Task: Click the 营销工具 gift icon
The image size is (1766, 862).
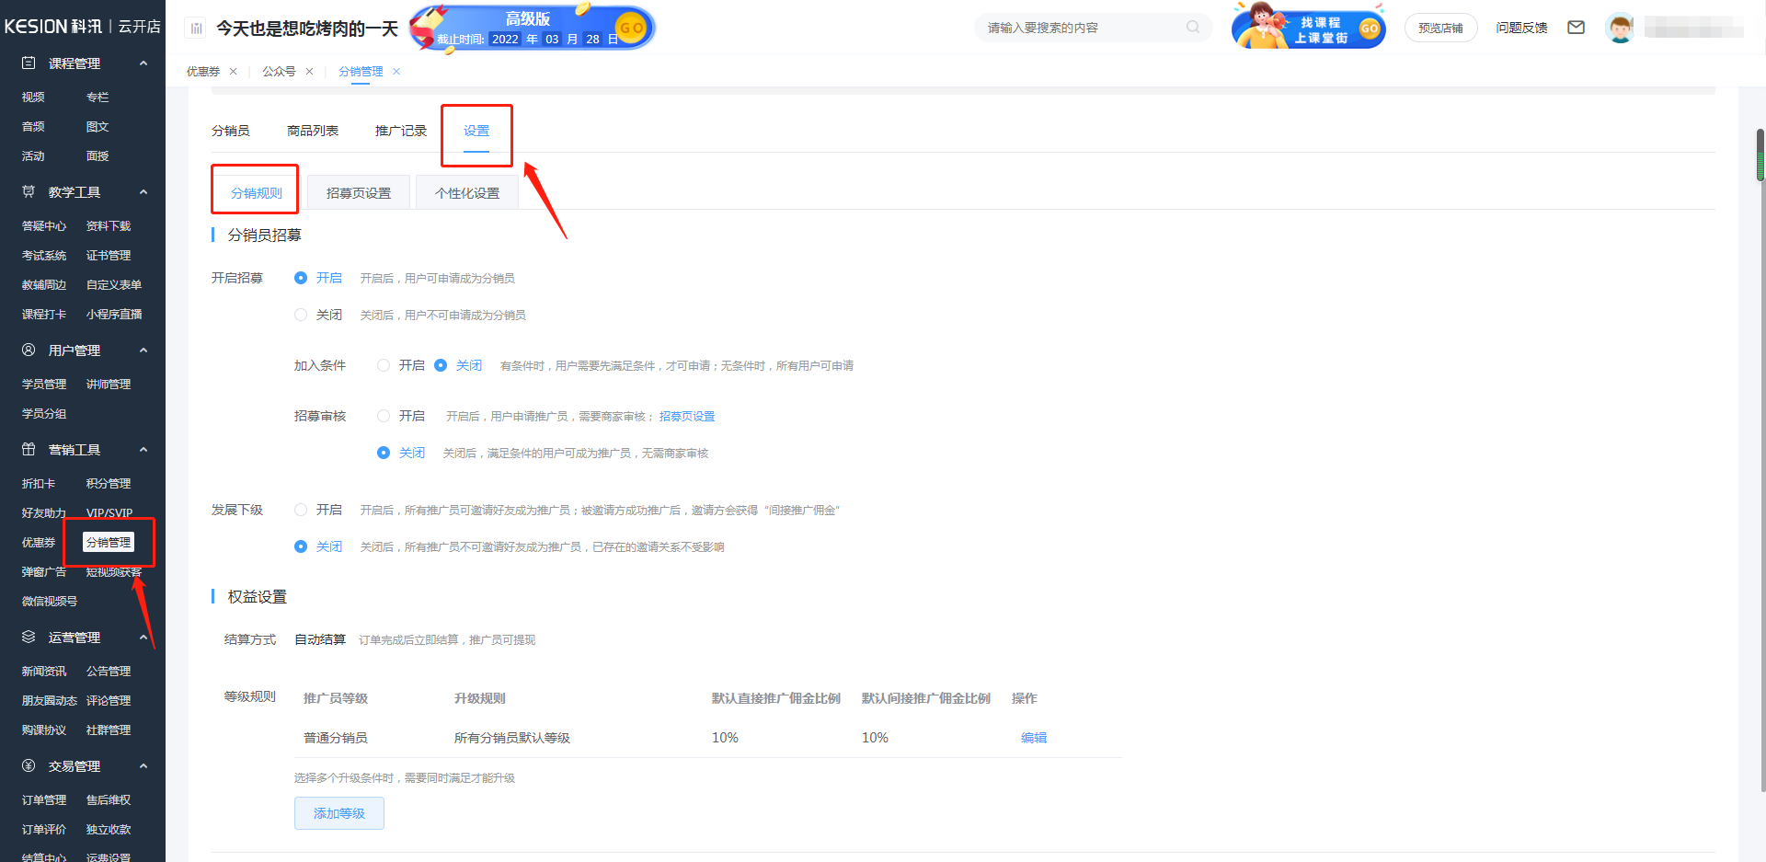Action: point(29,450)
